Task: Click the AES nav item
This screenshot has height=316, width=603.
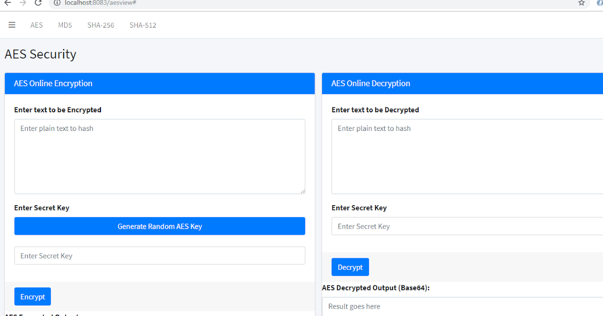Action: [x=36, y=25]
